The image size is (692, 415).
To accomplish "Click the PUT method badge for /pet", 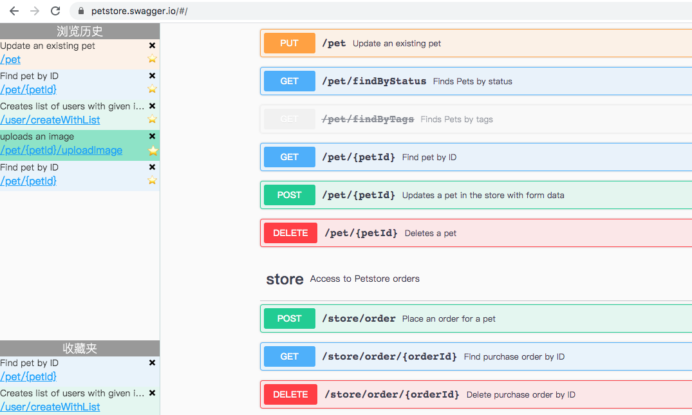I will tap(288, 43).
